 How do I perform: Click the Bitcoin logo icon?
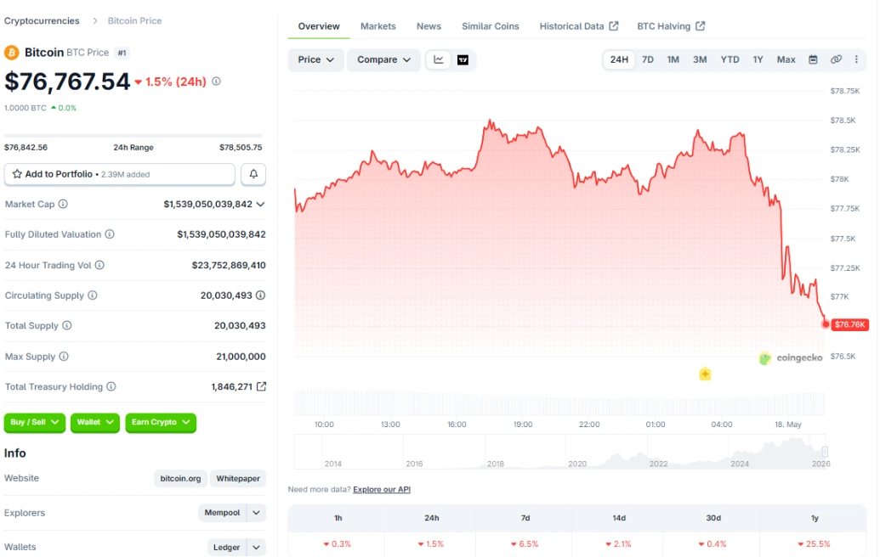click(11, 53)
